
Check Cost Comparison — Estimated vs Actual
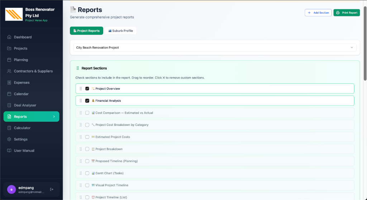pos(87,113)
